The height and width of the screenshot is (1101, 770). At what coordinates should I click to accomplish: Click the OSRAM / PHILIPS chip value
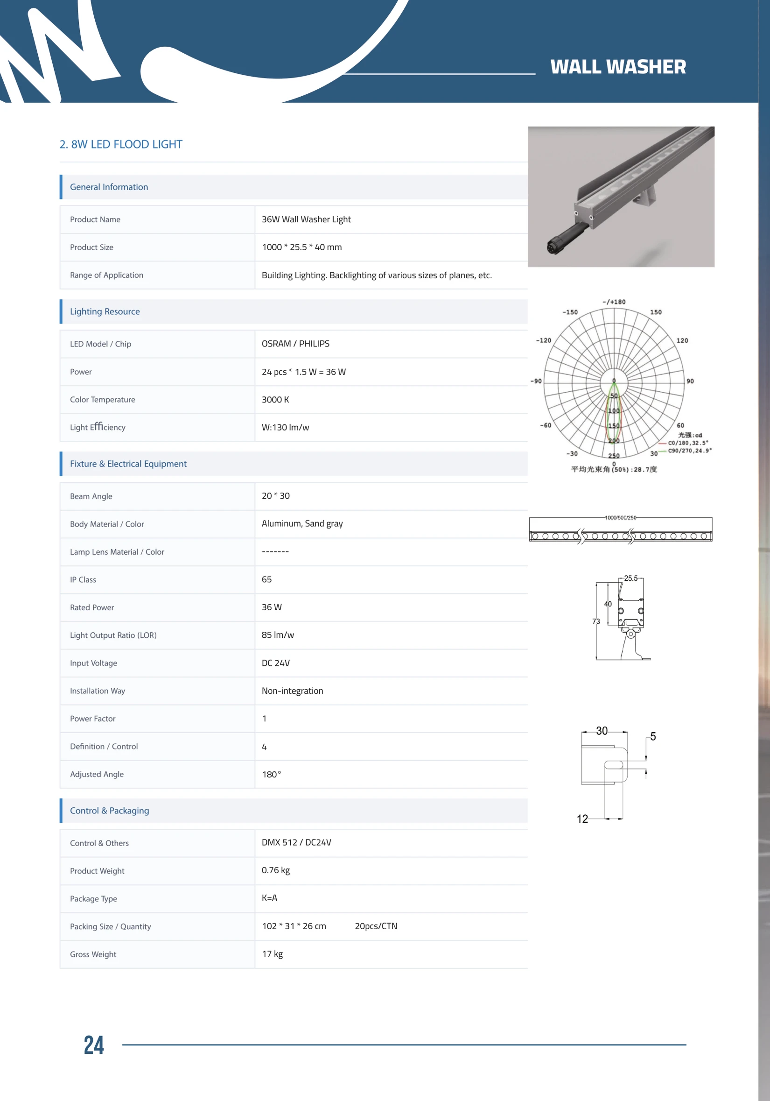coord(296,344)
